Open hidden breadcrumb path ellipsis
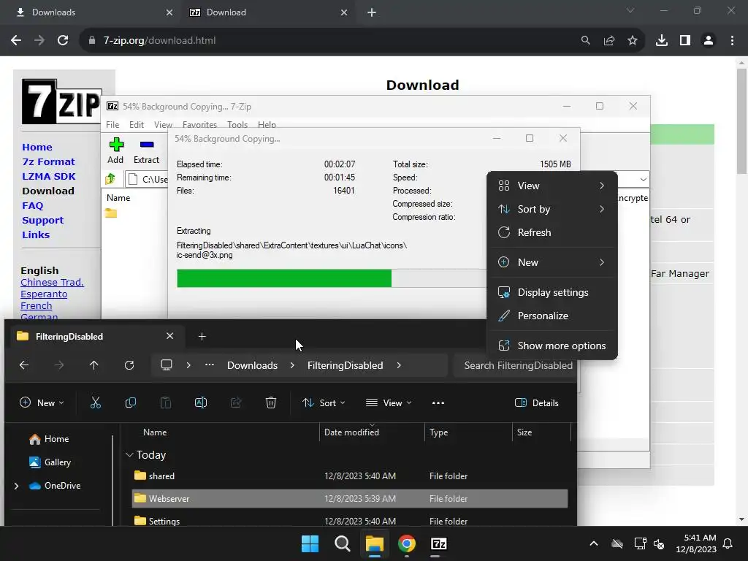 (210, 365)
